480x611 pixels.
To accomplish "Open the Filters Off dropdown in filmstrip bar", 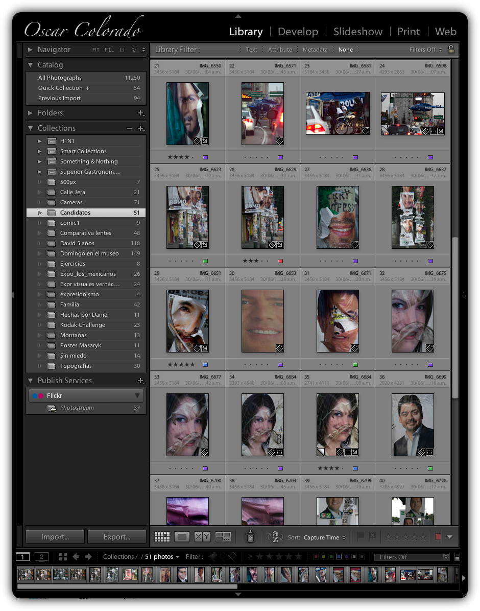I will tap(411, 557).
